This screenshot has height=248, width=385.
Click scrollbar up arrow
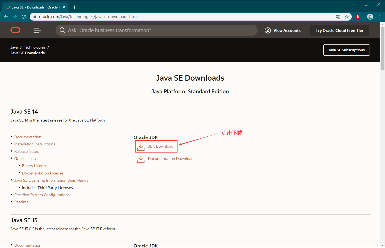tap(383, 24)
